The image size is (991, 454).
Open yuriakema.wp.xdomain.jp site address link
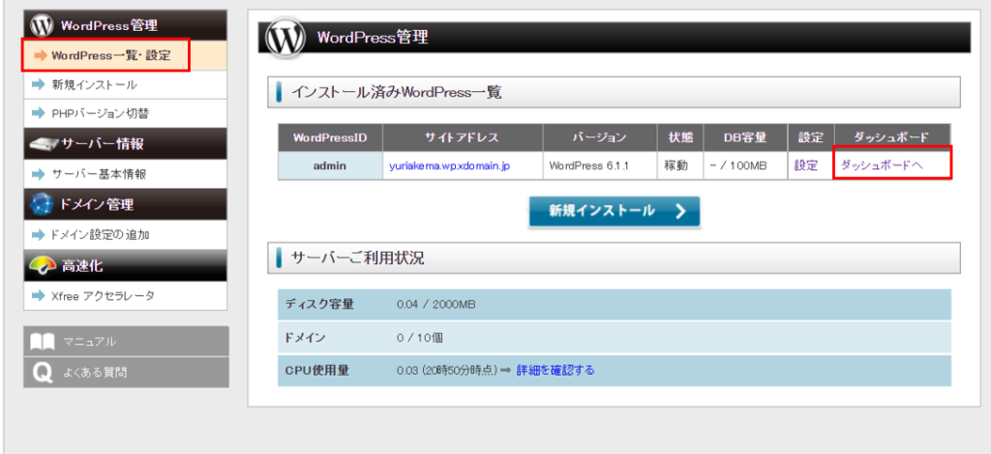(x=449, y=166)
